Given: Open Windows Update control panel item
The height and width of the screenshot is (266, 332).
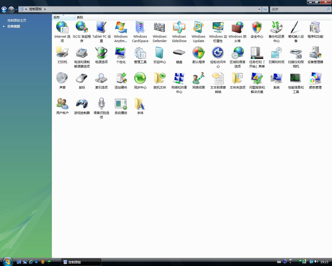Looking at the screenshot, I should click(198, 28).
